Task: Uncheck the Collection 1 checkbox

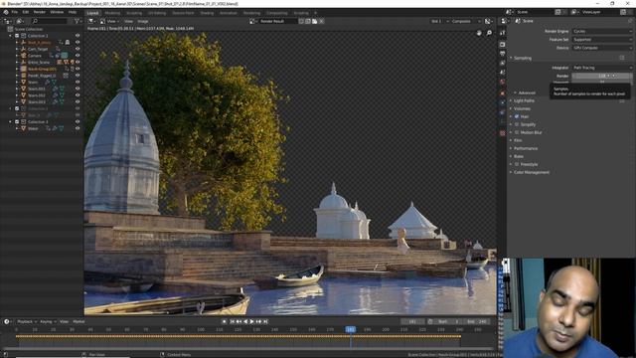Action: pyautogui.click(x=17, y=36)
